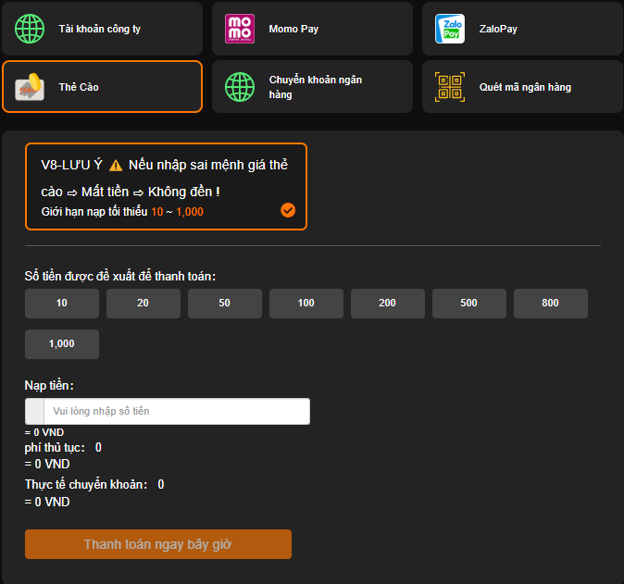Click the warning triangle icon in notice
The width and height of the screenshot is (624, 584).
point(116,166)
